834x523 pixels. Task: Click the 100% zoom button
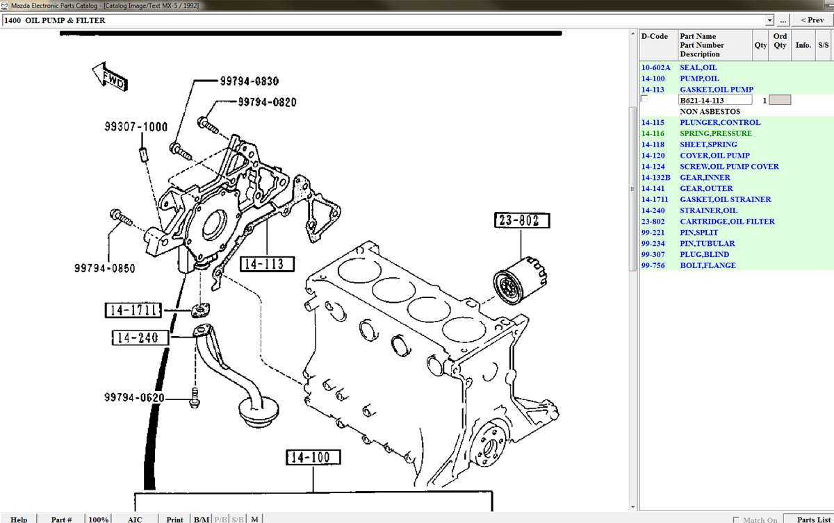pos(99,519)
